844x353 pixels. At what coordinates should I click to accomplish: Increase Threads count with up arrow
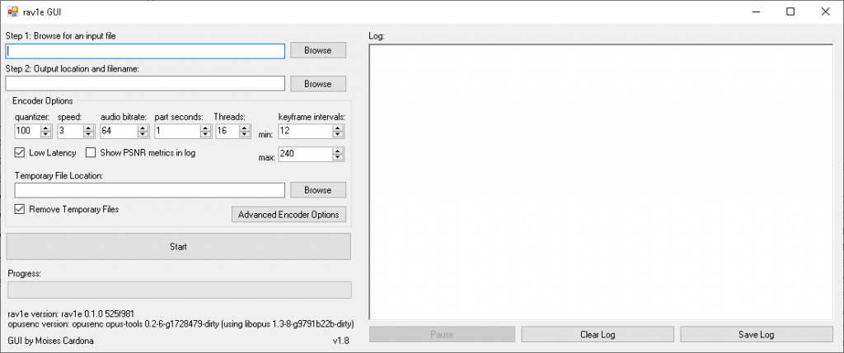[245, 128]
